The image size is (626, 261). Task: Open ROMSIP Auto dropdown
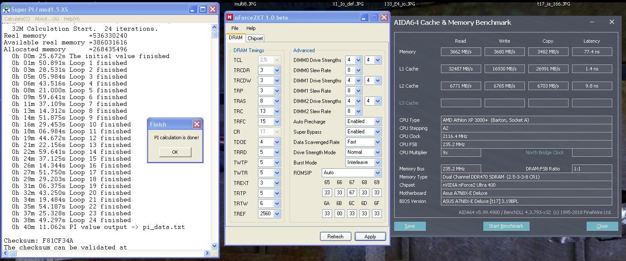coord(377,173)
